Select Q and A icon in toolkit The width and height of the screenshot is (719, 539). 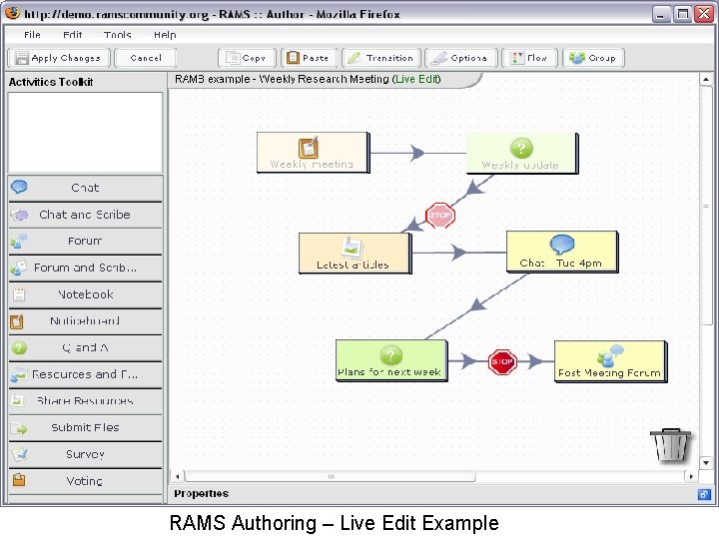(x=19, y=348)
